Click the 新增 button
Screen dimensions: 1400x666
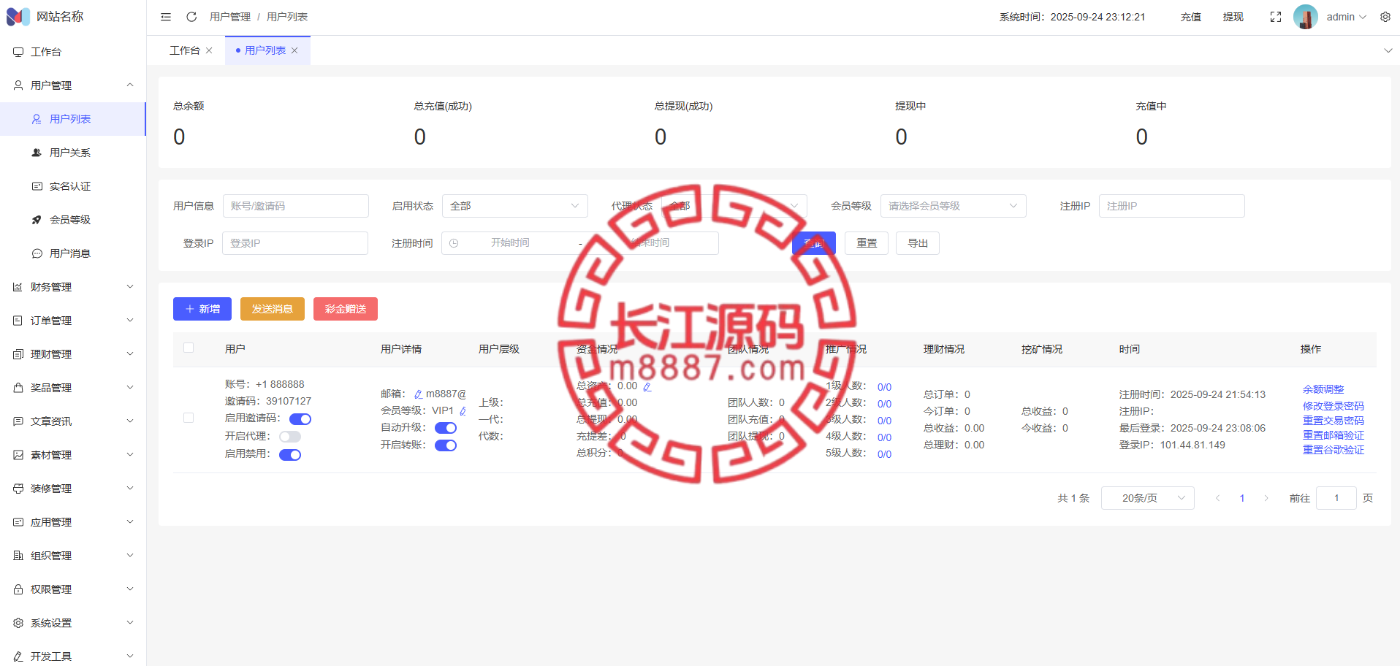202,309
